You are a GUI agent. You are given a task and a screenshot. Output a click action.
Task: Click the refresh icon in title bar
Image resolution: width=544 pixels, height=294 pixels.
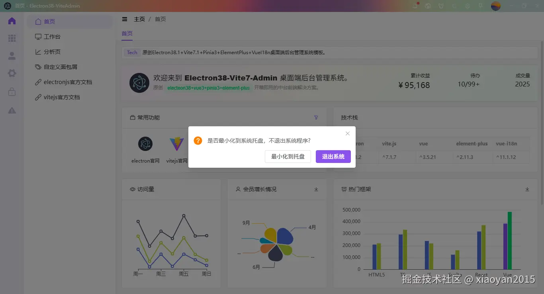coord(454,6)
